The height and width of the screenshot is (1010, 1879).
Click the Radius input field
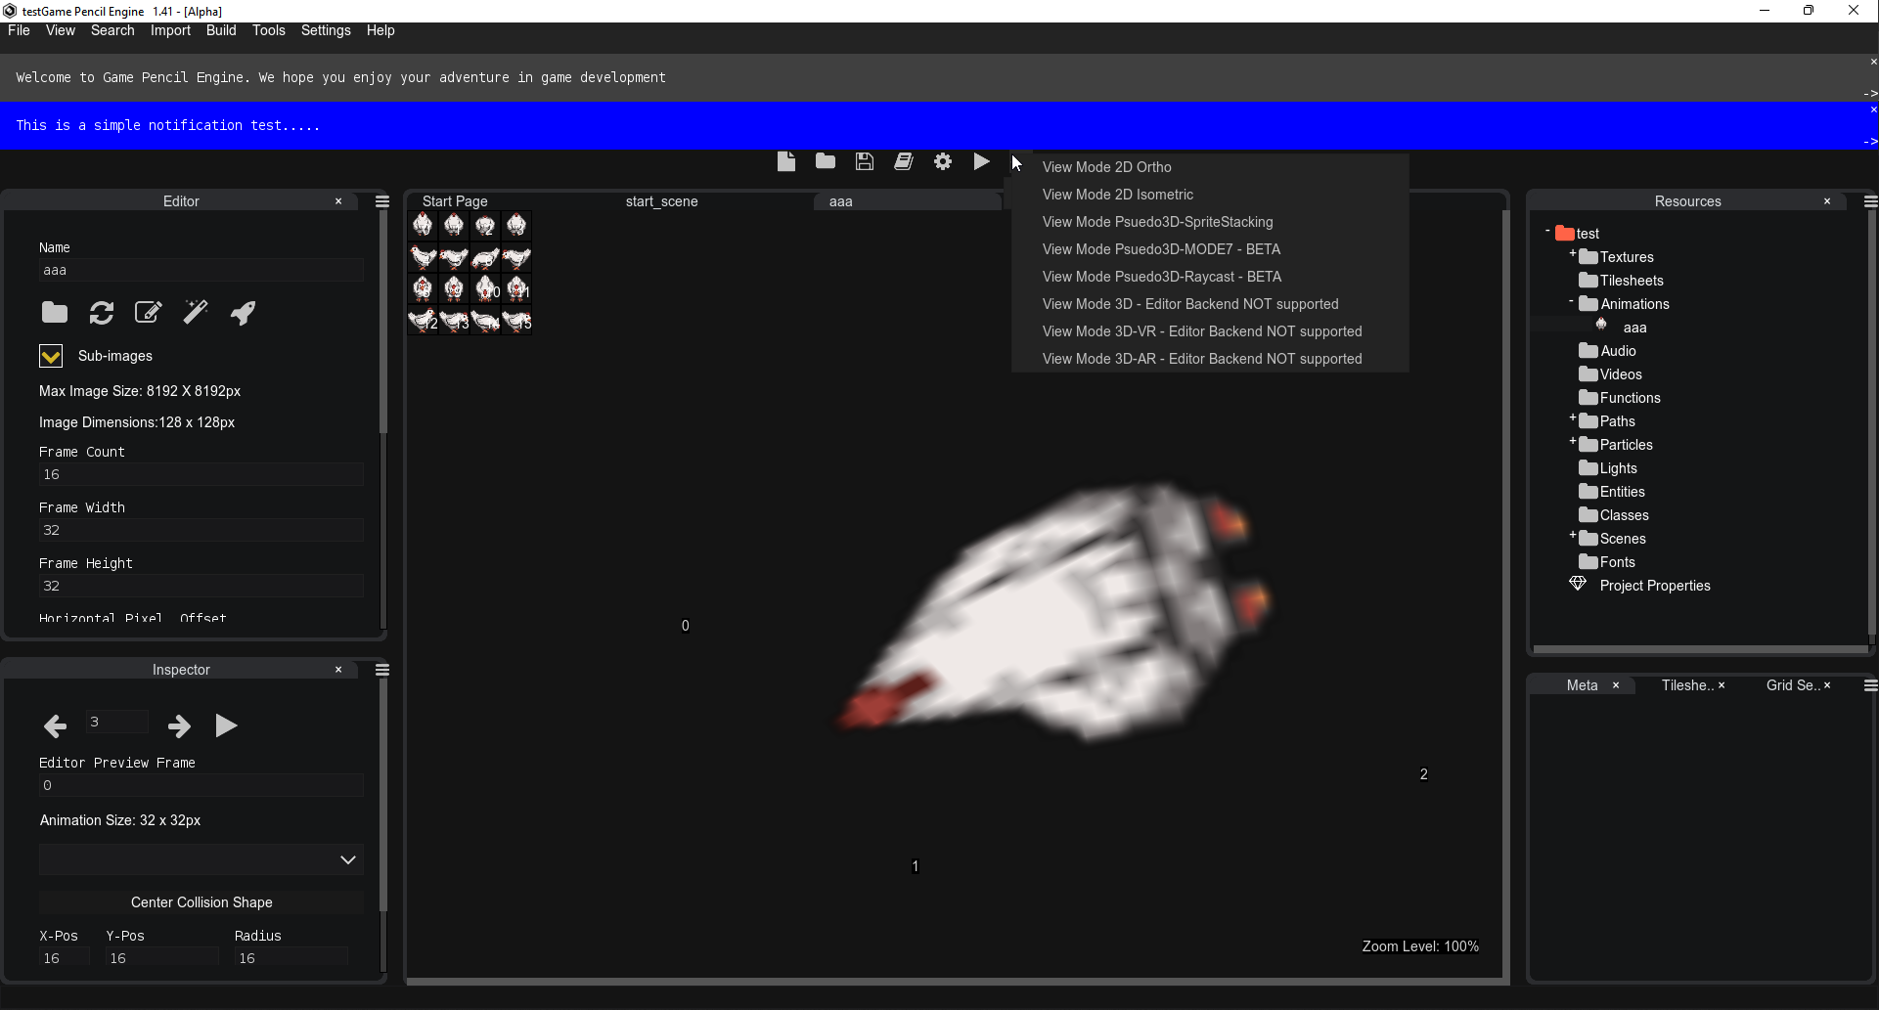[x=291, y=958]
